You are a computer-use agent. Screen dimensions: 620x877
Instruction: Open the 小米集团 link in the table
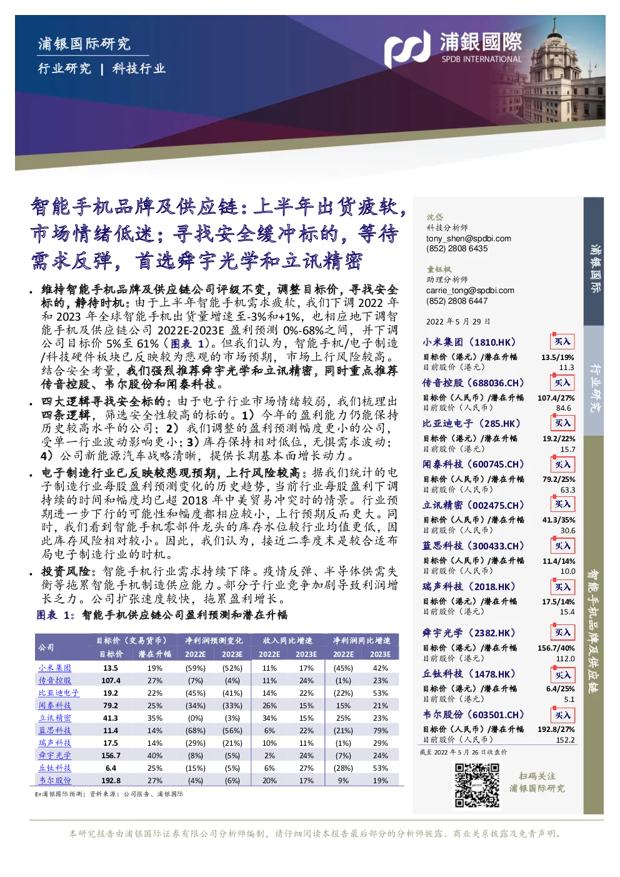[54, 668]
